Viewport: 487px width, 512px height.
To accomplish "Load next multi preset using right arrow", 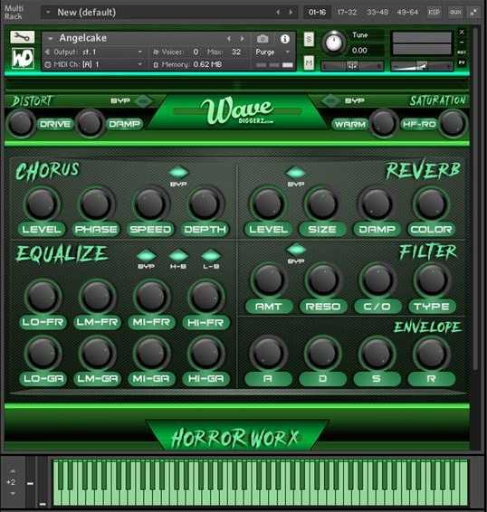I will tap(291, 13).
